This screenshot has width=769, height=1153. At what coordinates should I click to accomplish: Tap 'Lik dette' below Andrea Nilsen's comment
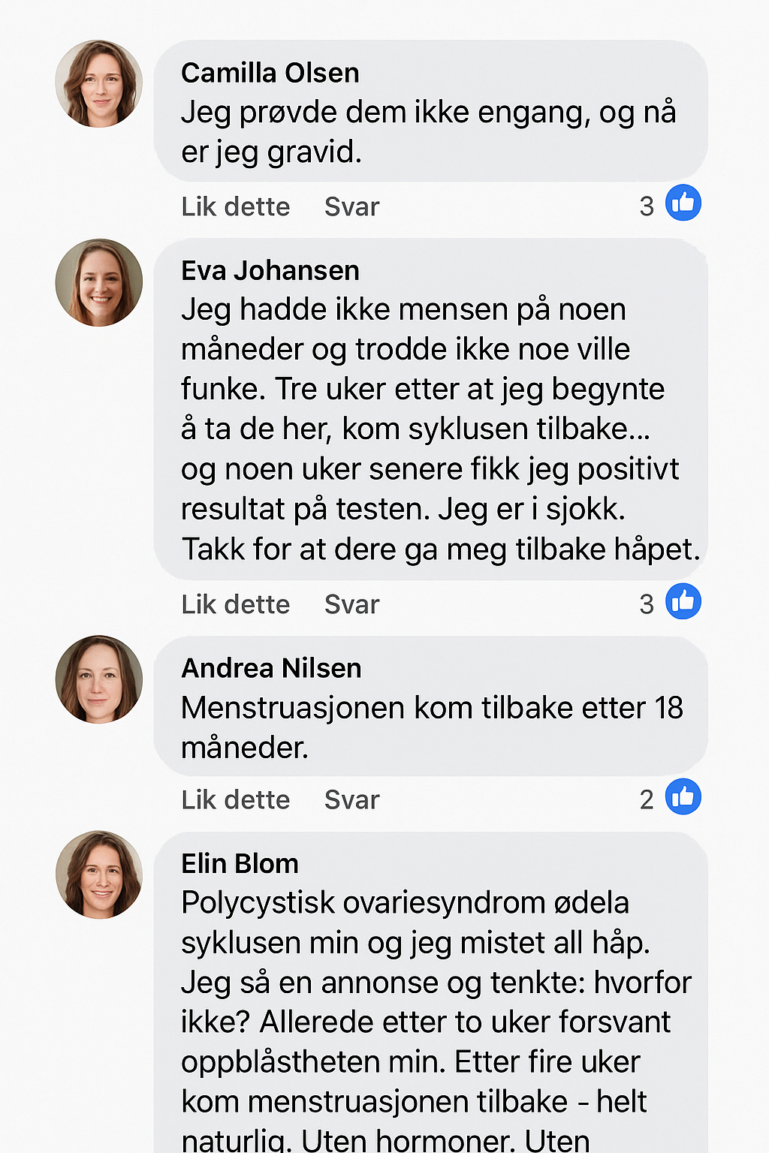click(x=235, y=799)
